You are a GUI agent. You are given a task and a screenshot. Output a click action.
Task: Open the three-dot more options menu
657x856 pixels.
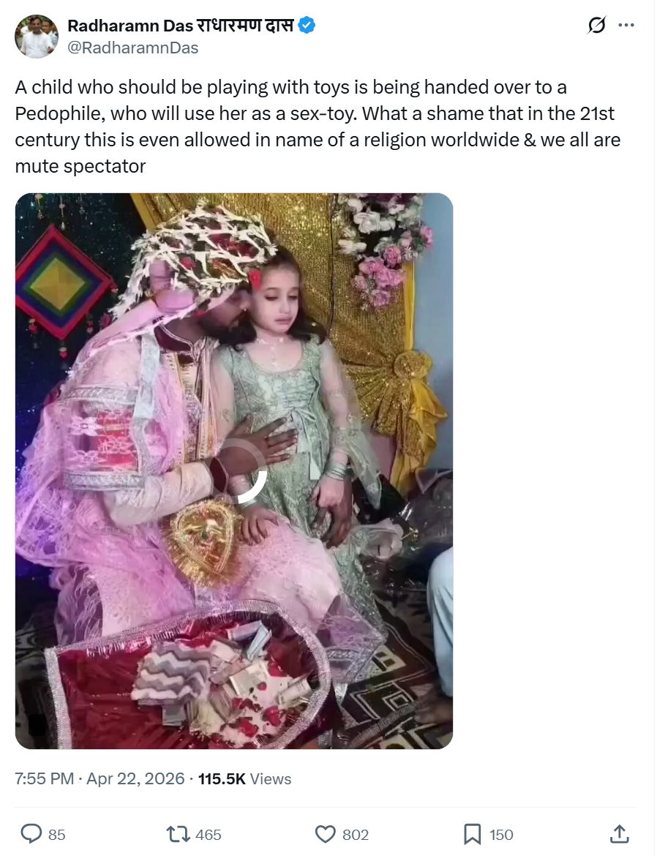626,25
